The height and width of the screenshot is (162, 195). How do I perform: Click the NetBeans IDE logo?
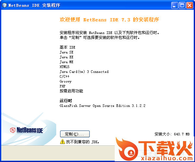pos(27,130)
